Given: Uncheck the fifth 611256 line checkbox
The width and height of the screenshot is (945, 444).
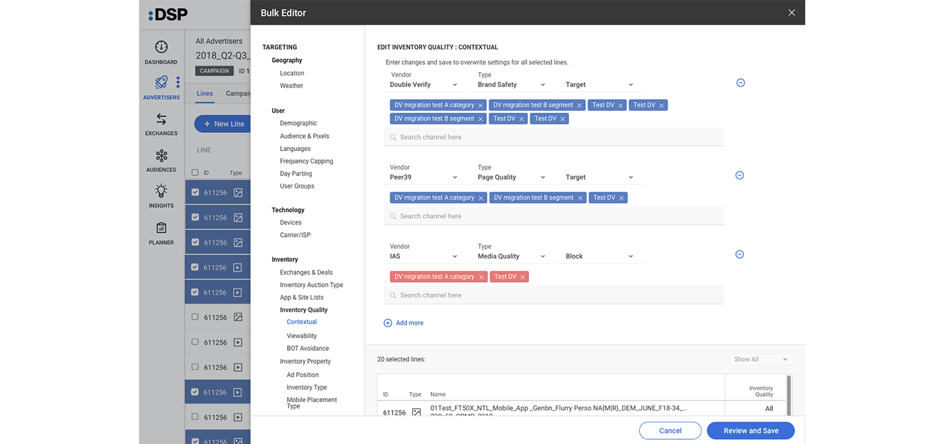Looking at the screenshot, I should 195,292.
